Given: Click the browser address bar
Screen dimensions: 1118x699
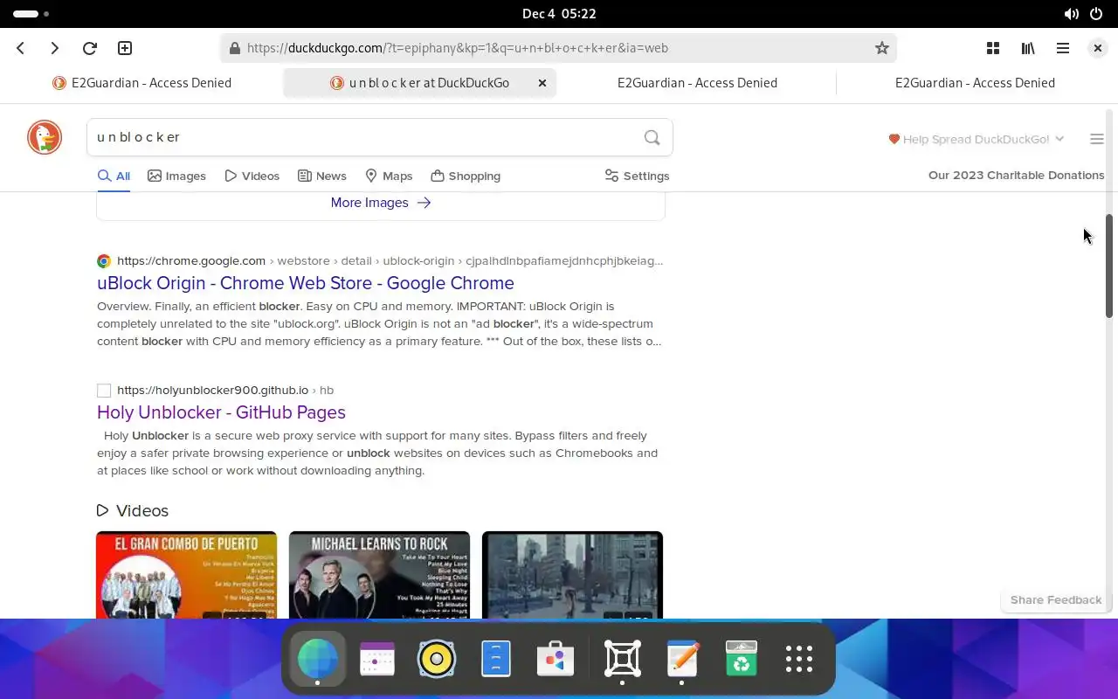Looking at the screenshot, I should pyautogui.click(x=559, y=48).
